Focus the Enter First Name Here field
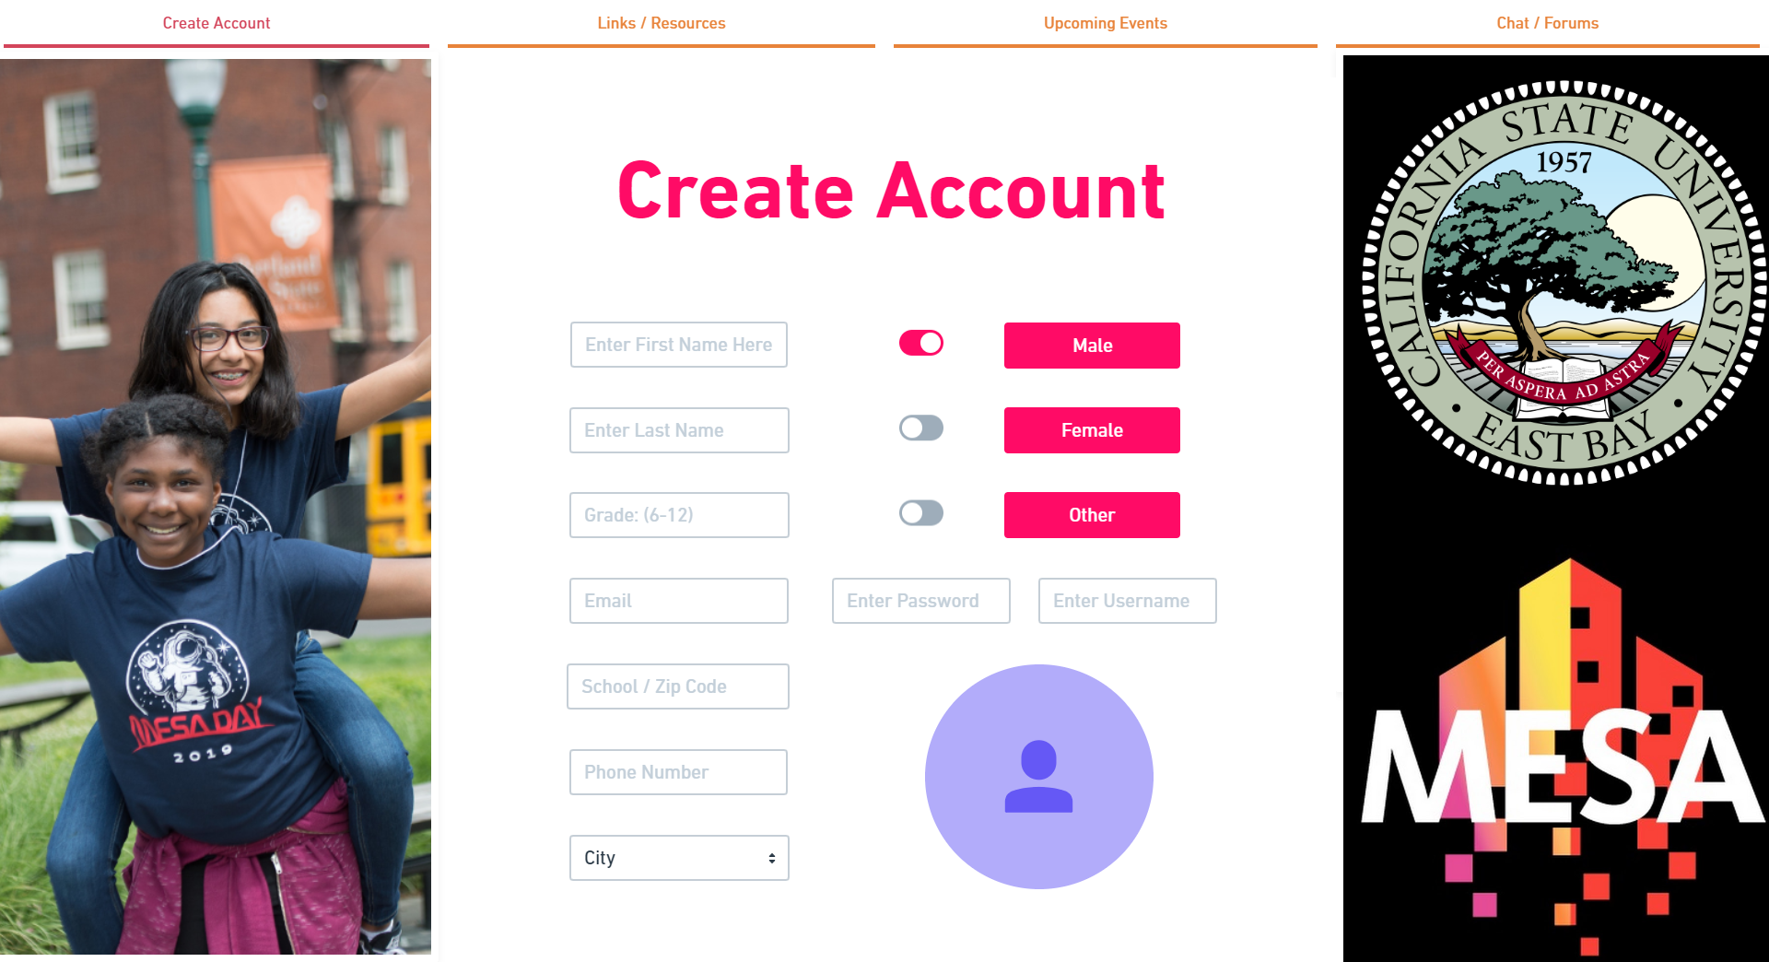Image resolution: width=1769 pixels, height=962 pixels. [679, 345]
